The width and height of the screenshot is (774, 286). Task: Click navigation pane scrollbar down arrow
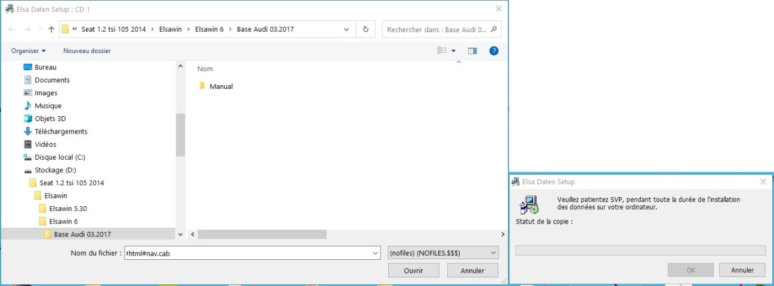(180, 235)
